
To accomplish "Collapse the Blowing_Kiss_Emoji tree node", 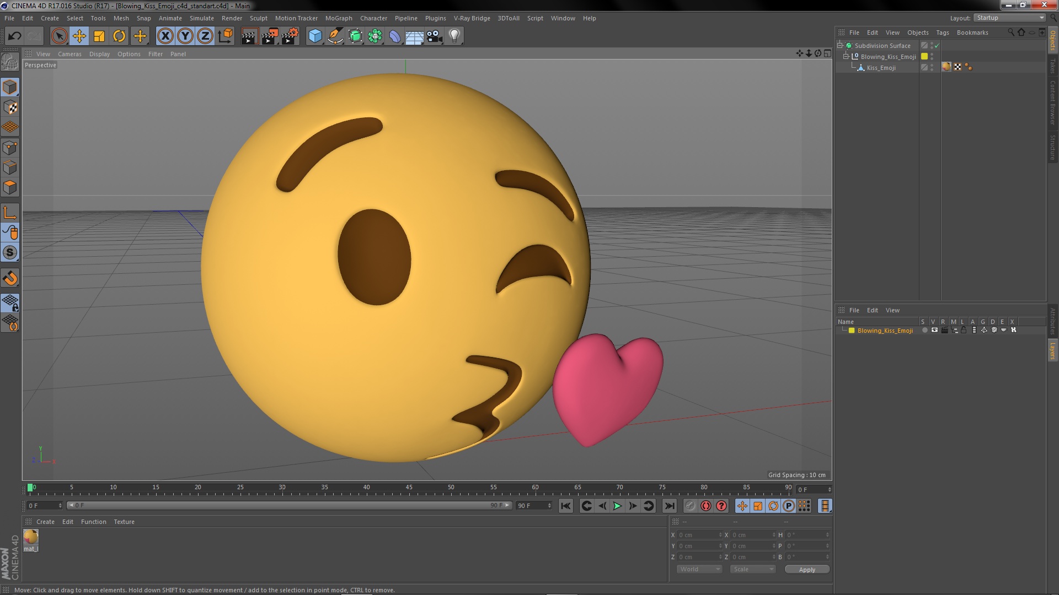I will [846, 57].
